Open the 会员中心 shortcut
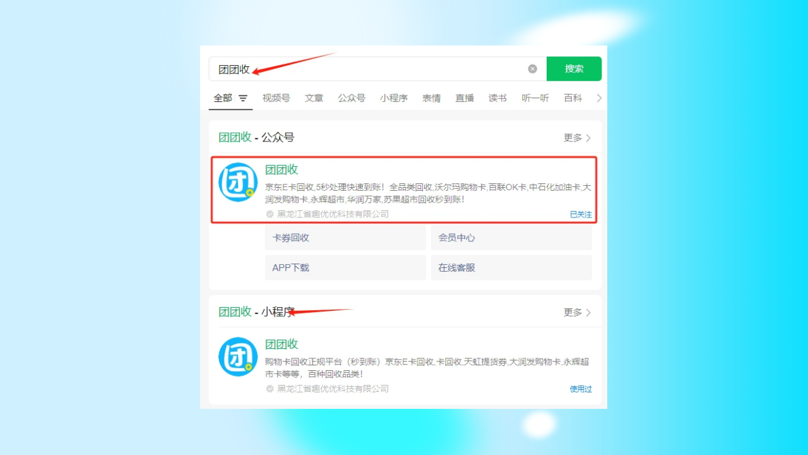The height and width of the screenshot is (455, 808). (511, 238)
